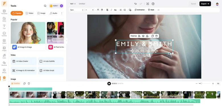Fit the timeline to view
Image resolution: width=222 pixels, height=106 pixels.
pos(218,84)
